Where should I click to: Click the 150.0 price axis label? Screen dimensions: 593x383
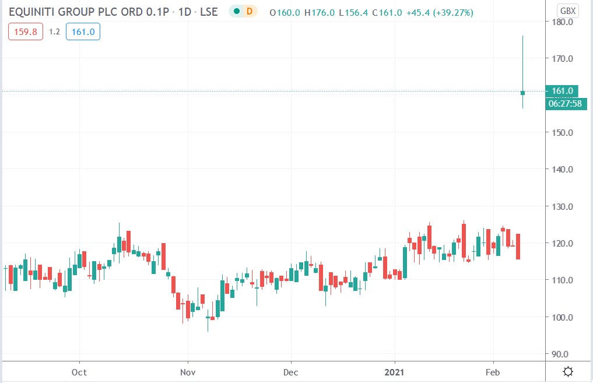coord(562,133)
